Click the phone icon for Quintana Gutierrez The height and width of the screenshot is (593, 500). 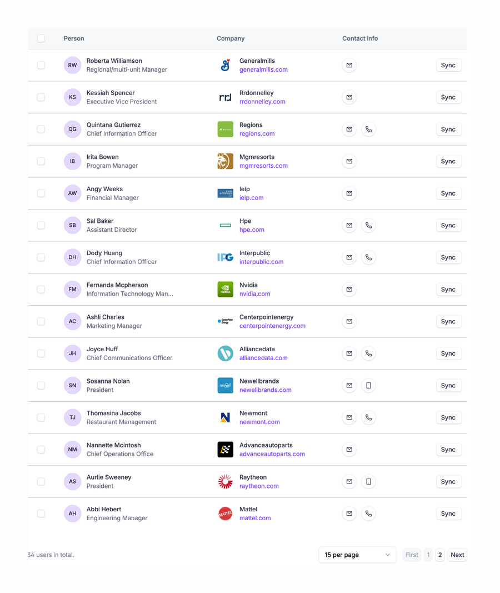[368, 129]
